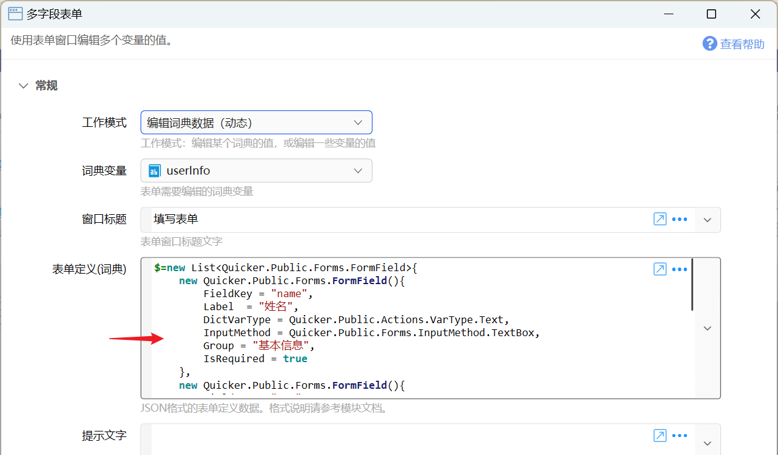Click the 窗口标题 text field
Screen dimensions: 778x455
coord(396,220)
